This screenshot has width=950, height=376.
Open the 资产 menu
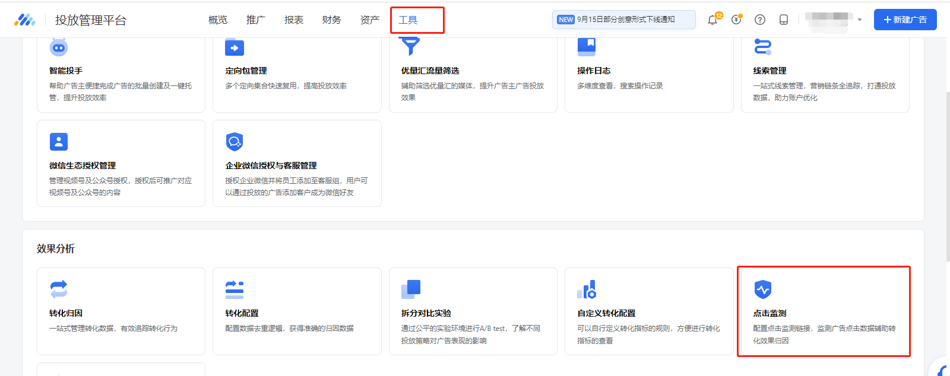[x=370, y=20]
